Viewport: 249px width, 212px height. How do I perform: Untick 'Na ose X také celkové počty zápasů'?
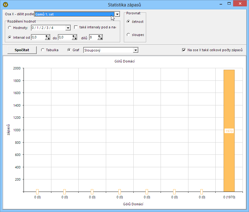pos(184,50)
